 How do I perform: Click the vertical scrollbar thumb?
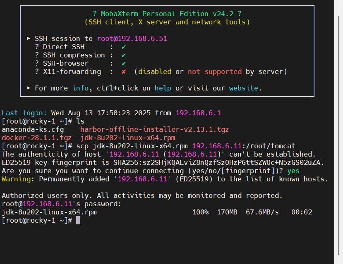point(338,136)
